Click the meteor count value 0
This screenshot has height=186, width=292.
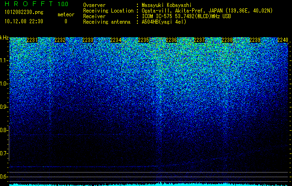pyautogui.click(x=66, y=21)
